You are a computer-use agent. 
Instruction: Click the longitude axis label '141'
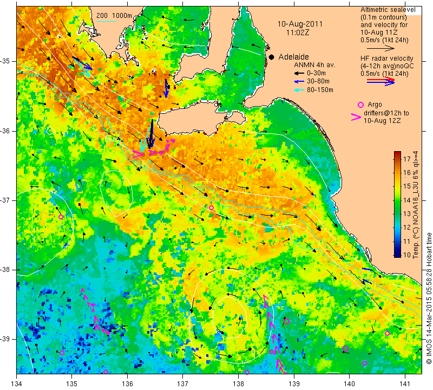(405, 383)
